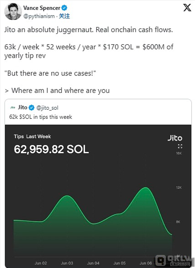Image resolution: width=195 pixels, height=268 pixels.
Task: Click the X logo icon
Action: [x=187, y=8]
